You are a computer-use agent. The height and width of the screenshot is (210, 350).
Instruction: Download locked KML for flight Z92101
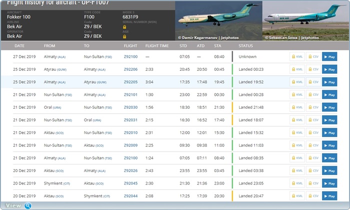[x=297, y=95]
